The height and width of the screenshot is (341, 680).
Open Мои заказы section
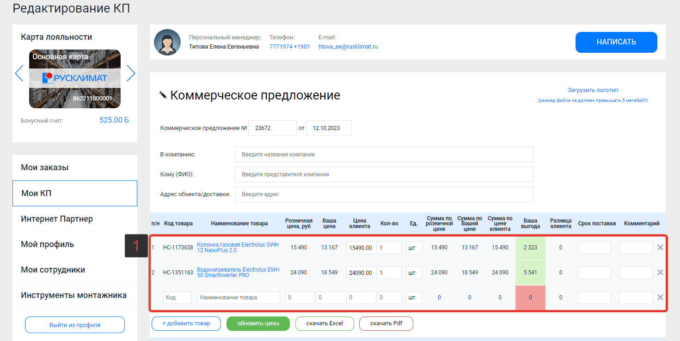[x=75, y=167]
